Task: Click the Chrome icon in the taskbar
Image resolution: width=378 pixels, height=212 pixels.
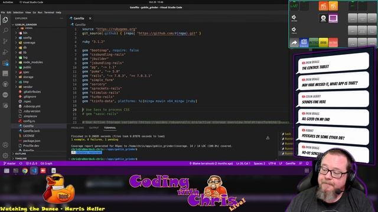Action: 25,171
